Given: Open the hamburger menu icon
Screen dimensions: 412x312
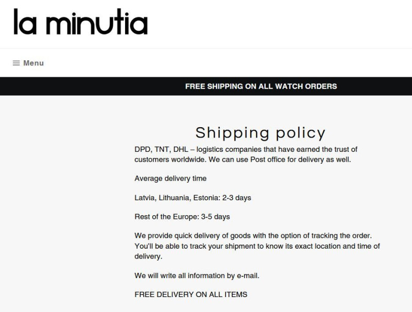Looking at the screenshot, I should coord(16,63).
